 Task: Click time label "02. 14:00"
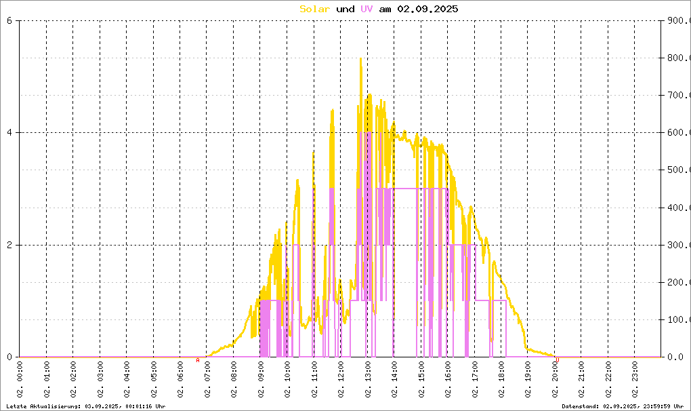pos(394,380)
